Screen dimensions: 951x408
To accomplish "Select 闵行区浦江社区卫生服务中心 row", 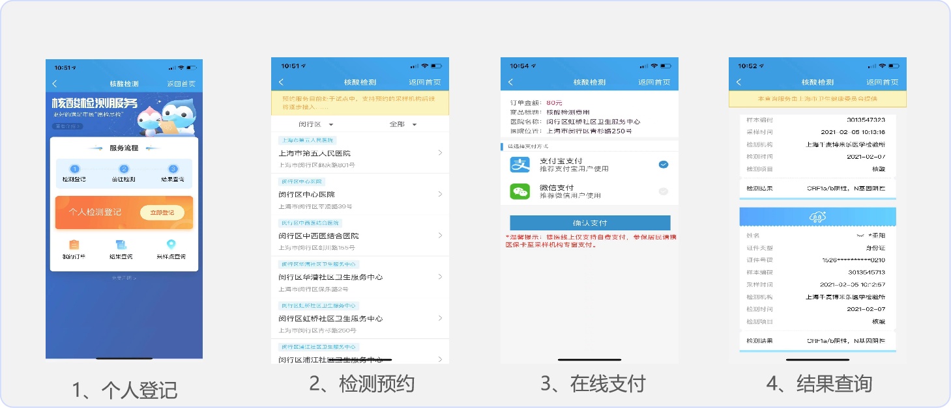I will coord(360,352).
